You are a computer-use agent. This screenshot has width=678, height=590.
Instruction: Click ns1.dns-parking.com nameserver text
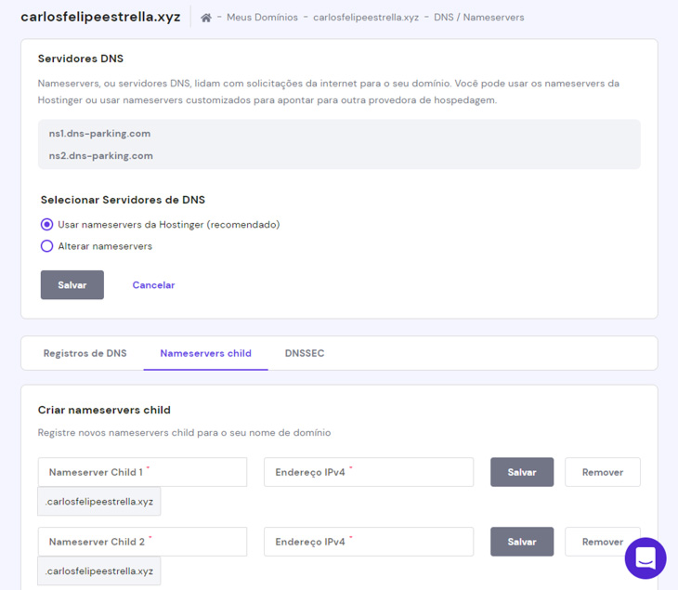click(100, 134)
